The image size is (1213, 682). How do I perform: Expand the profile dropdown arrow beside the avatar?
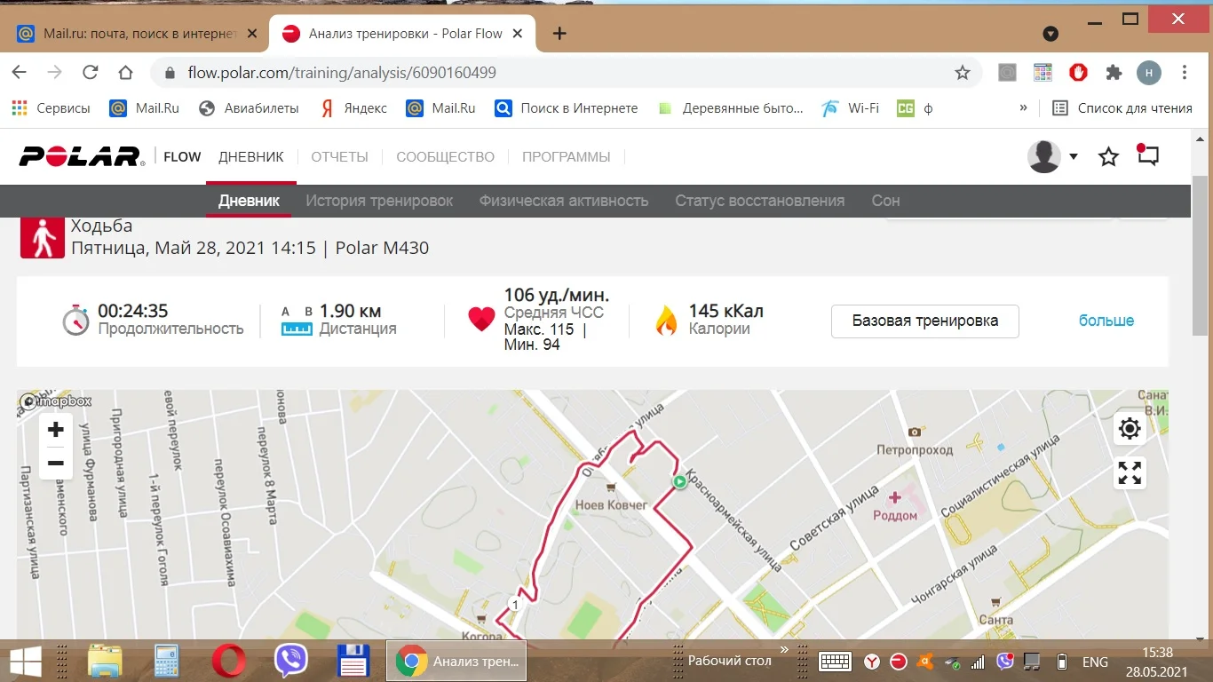[x=1074, y=156]
